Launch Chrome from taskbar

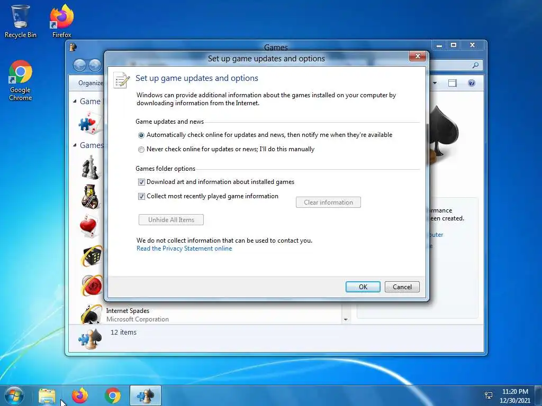pos(113,395)
